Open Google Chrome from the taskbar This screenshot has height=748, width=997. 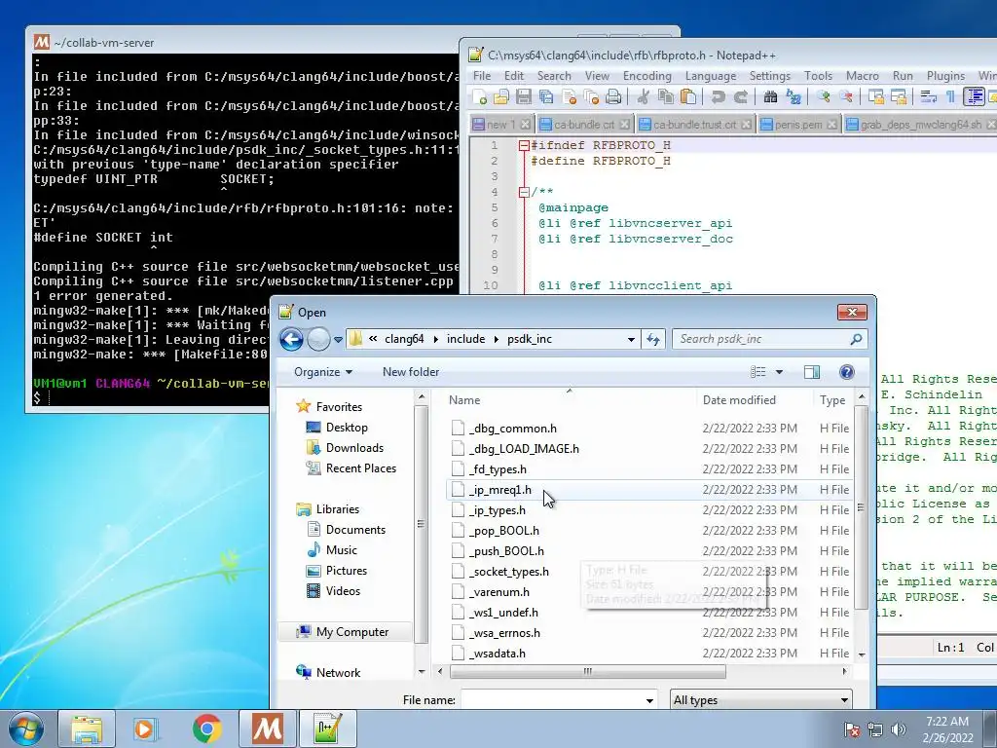[207, 729]
